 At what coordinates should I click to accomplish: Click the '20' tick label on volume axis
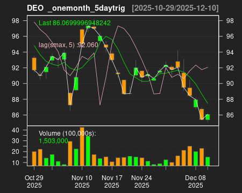tap(16, 152)
